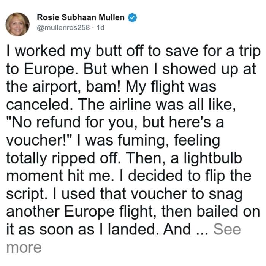Expand the post with See more

pyautogui.click(x=227, y=229)
